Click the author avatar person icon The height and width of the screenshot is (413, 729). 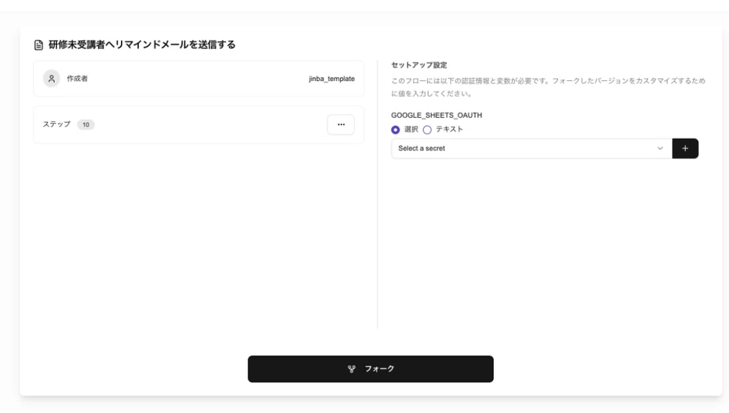point(52,78)
